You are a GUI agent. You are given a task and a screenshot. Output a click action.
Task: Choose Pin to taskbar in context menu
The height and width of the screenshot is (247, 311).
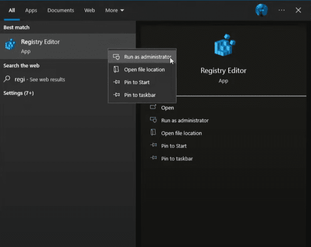pyautogui.click(x=142, y=95)
